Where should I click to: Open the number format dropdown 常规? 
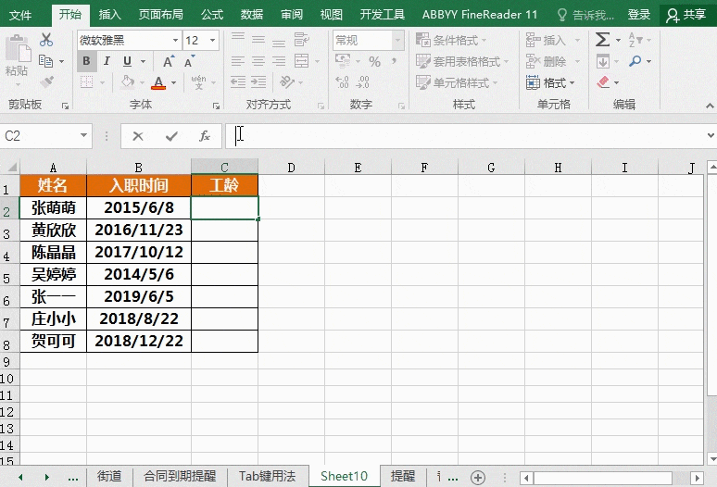point(397,40)
